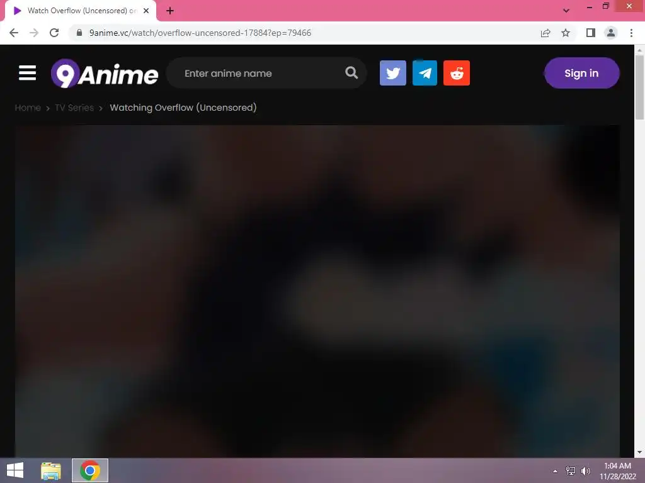The width and height of the screenshot is (645, 483).
Task: Select the Watch Overflow (Uncensored) tab
Action: click(x=81, y=11)
